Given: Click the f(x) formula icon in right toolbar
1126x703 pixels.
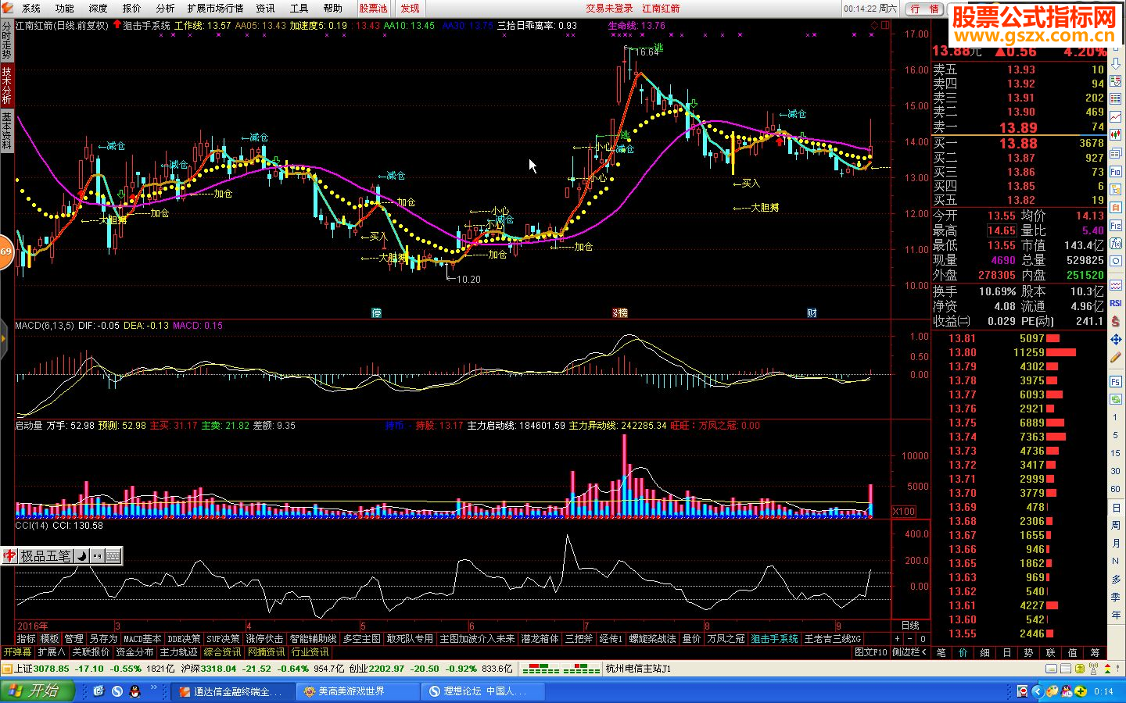Looking at the screenshot, I should tap(1116, 243).
